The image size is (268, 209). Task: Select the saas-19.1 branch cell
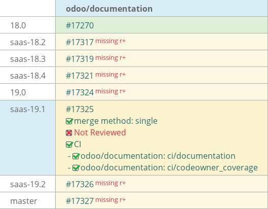tap(28, 138)
